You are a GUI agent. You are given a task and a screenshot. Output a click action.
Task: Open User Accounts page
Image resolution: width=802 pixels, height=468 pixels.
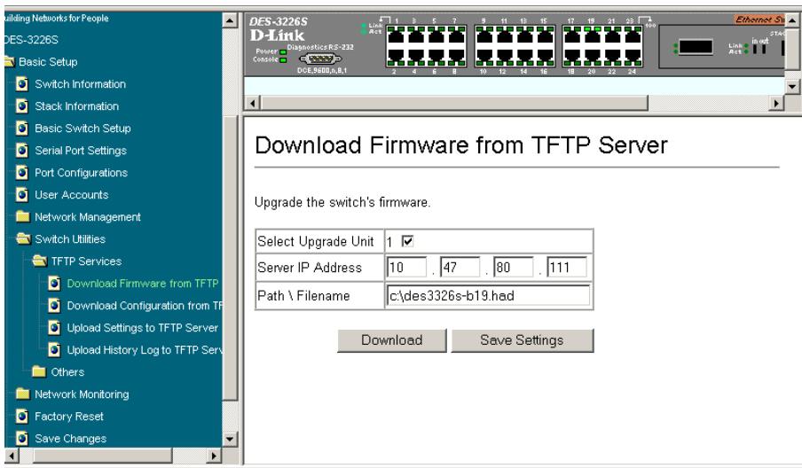[72, 195]
